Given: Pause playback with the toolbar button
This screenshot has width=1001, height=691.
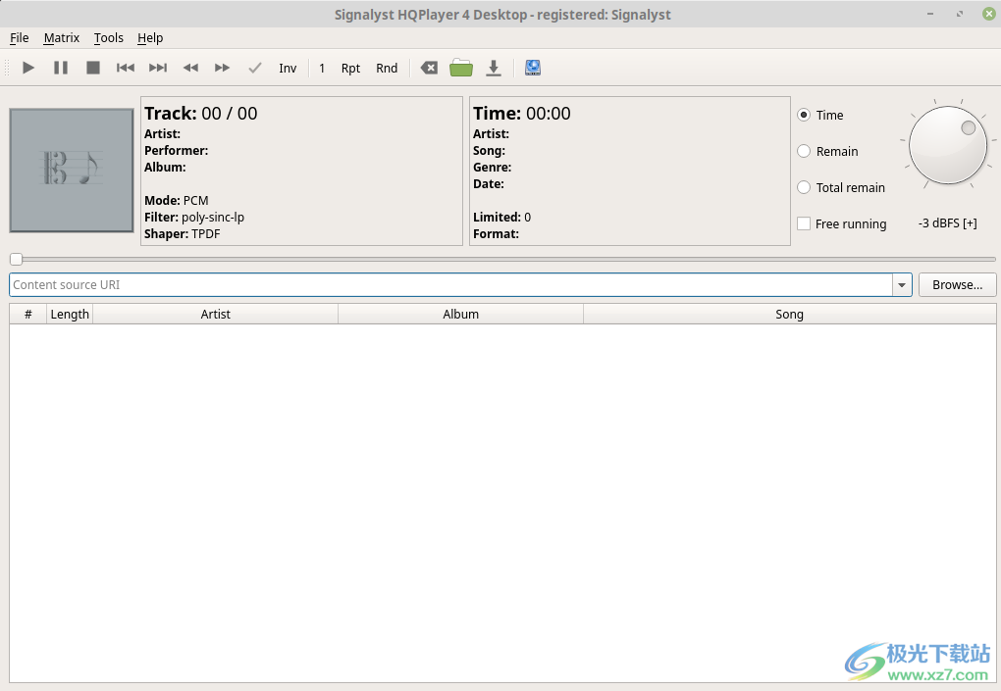Looking at the screenshot, I should click(61, 68).
